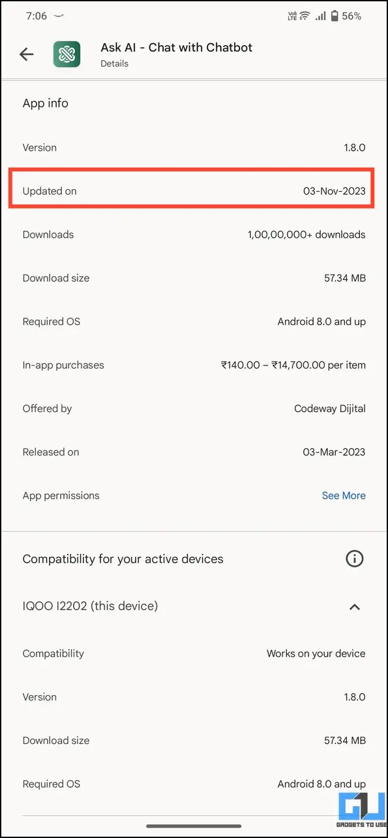The height and width of the screenshot is (838, 388).
Task: Tap the signal strength icon
Action: (x=320, y=16)
